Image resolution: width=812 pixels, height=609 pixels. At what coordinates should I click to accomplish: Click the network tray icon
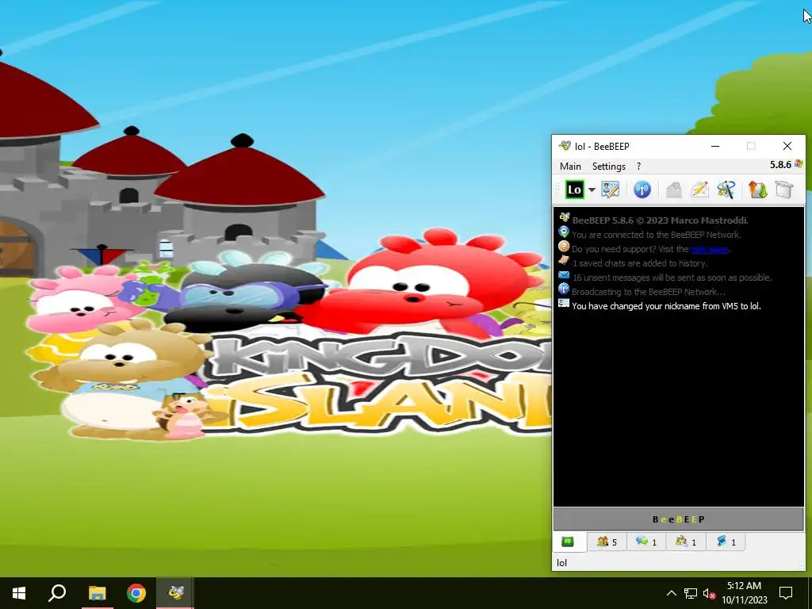click(x=691, y=593)
